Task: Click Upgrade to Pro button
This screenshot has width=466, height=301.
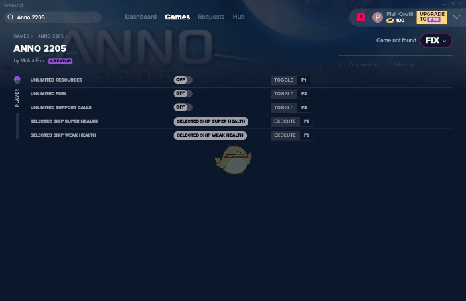Action: point(432,17)
